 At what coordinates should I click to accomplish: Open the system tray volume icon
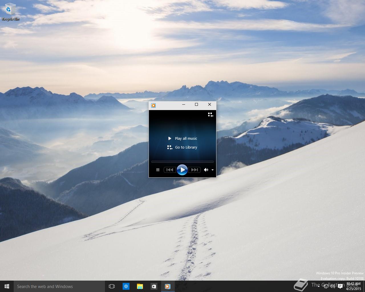[332, 286]
